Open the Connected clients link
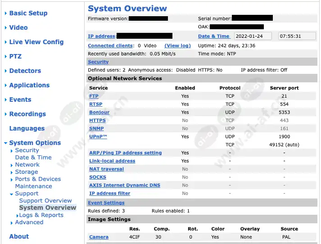 pyautogui.click(x=110, y=45)
